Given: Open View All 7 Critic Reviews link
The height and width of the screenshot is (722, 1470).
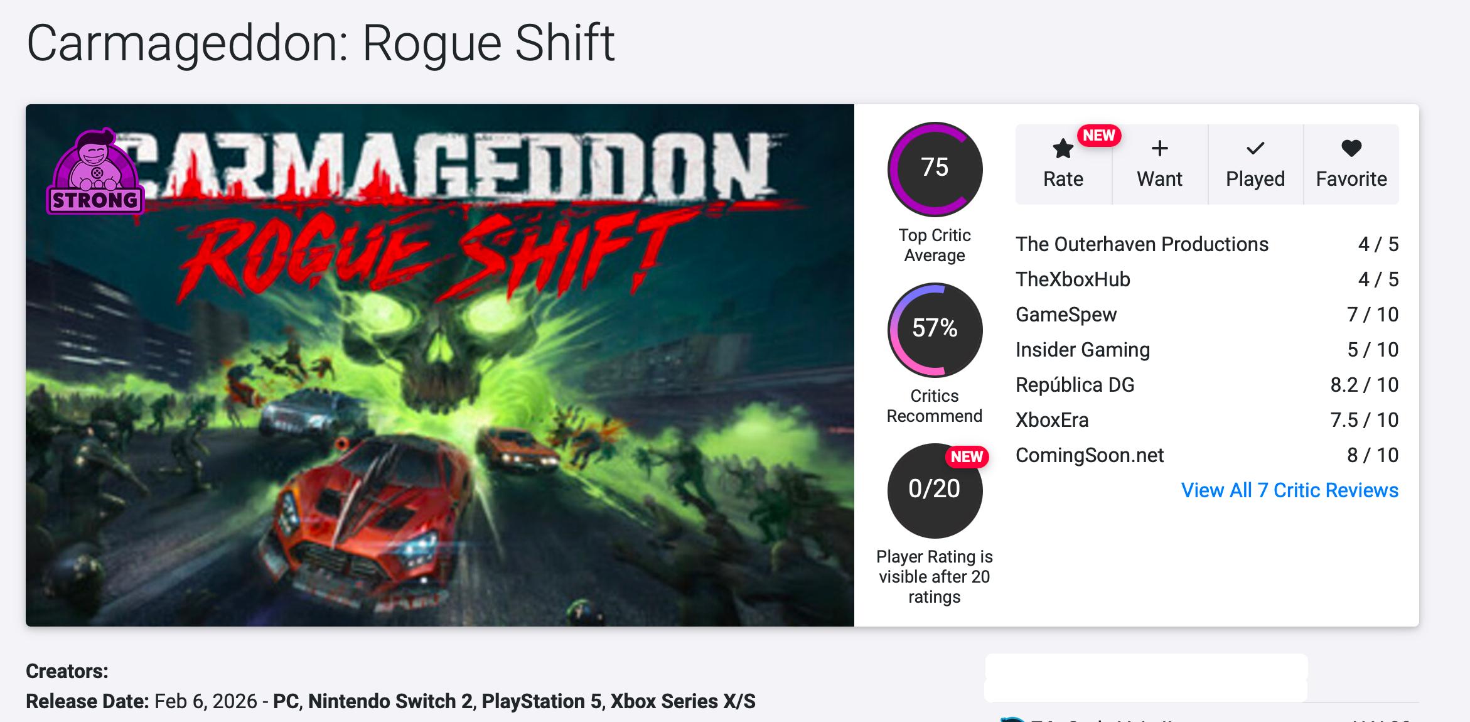Looking at the screenshot, I should click(1289, 490).
